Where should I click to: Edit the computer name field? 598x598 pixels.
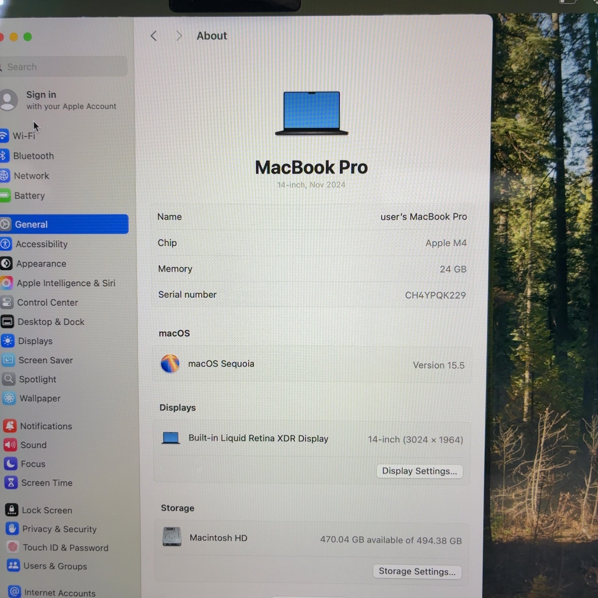point(423,217)
